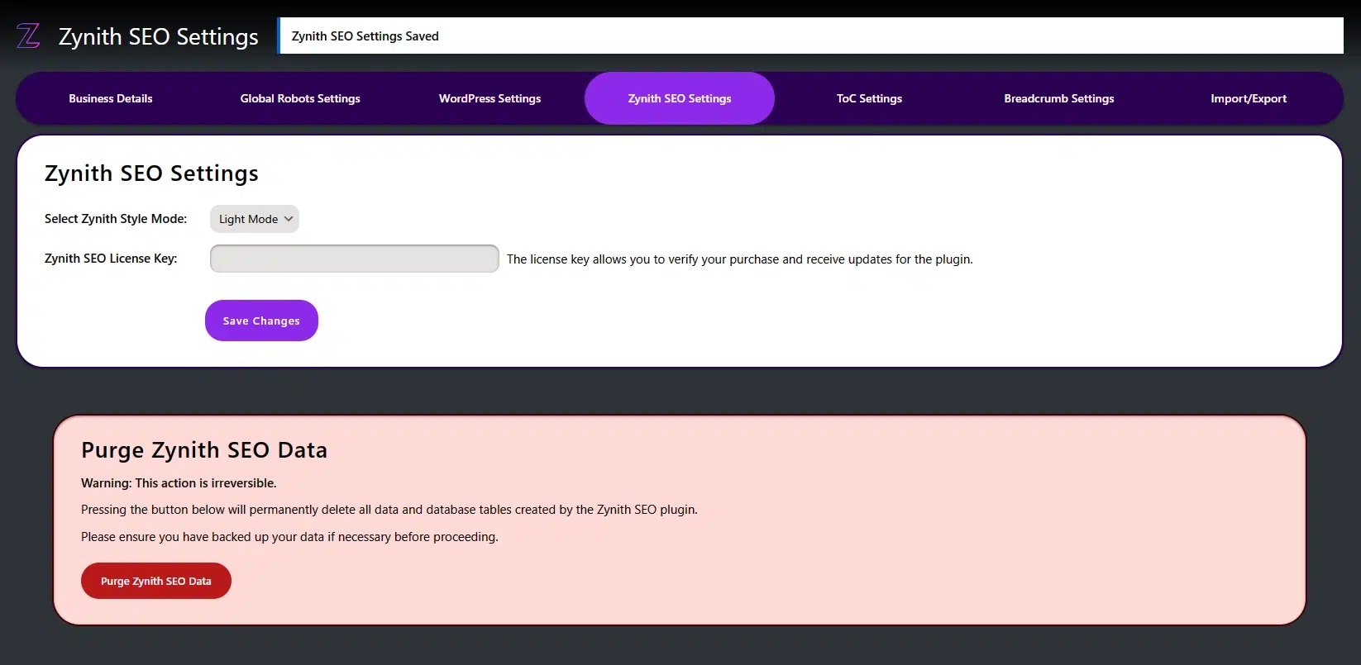Open the WordPress Settings tab
This screenshot has height=665, width=1361.
(489, 98)
